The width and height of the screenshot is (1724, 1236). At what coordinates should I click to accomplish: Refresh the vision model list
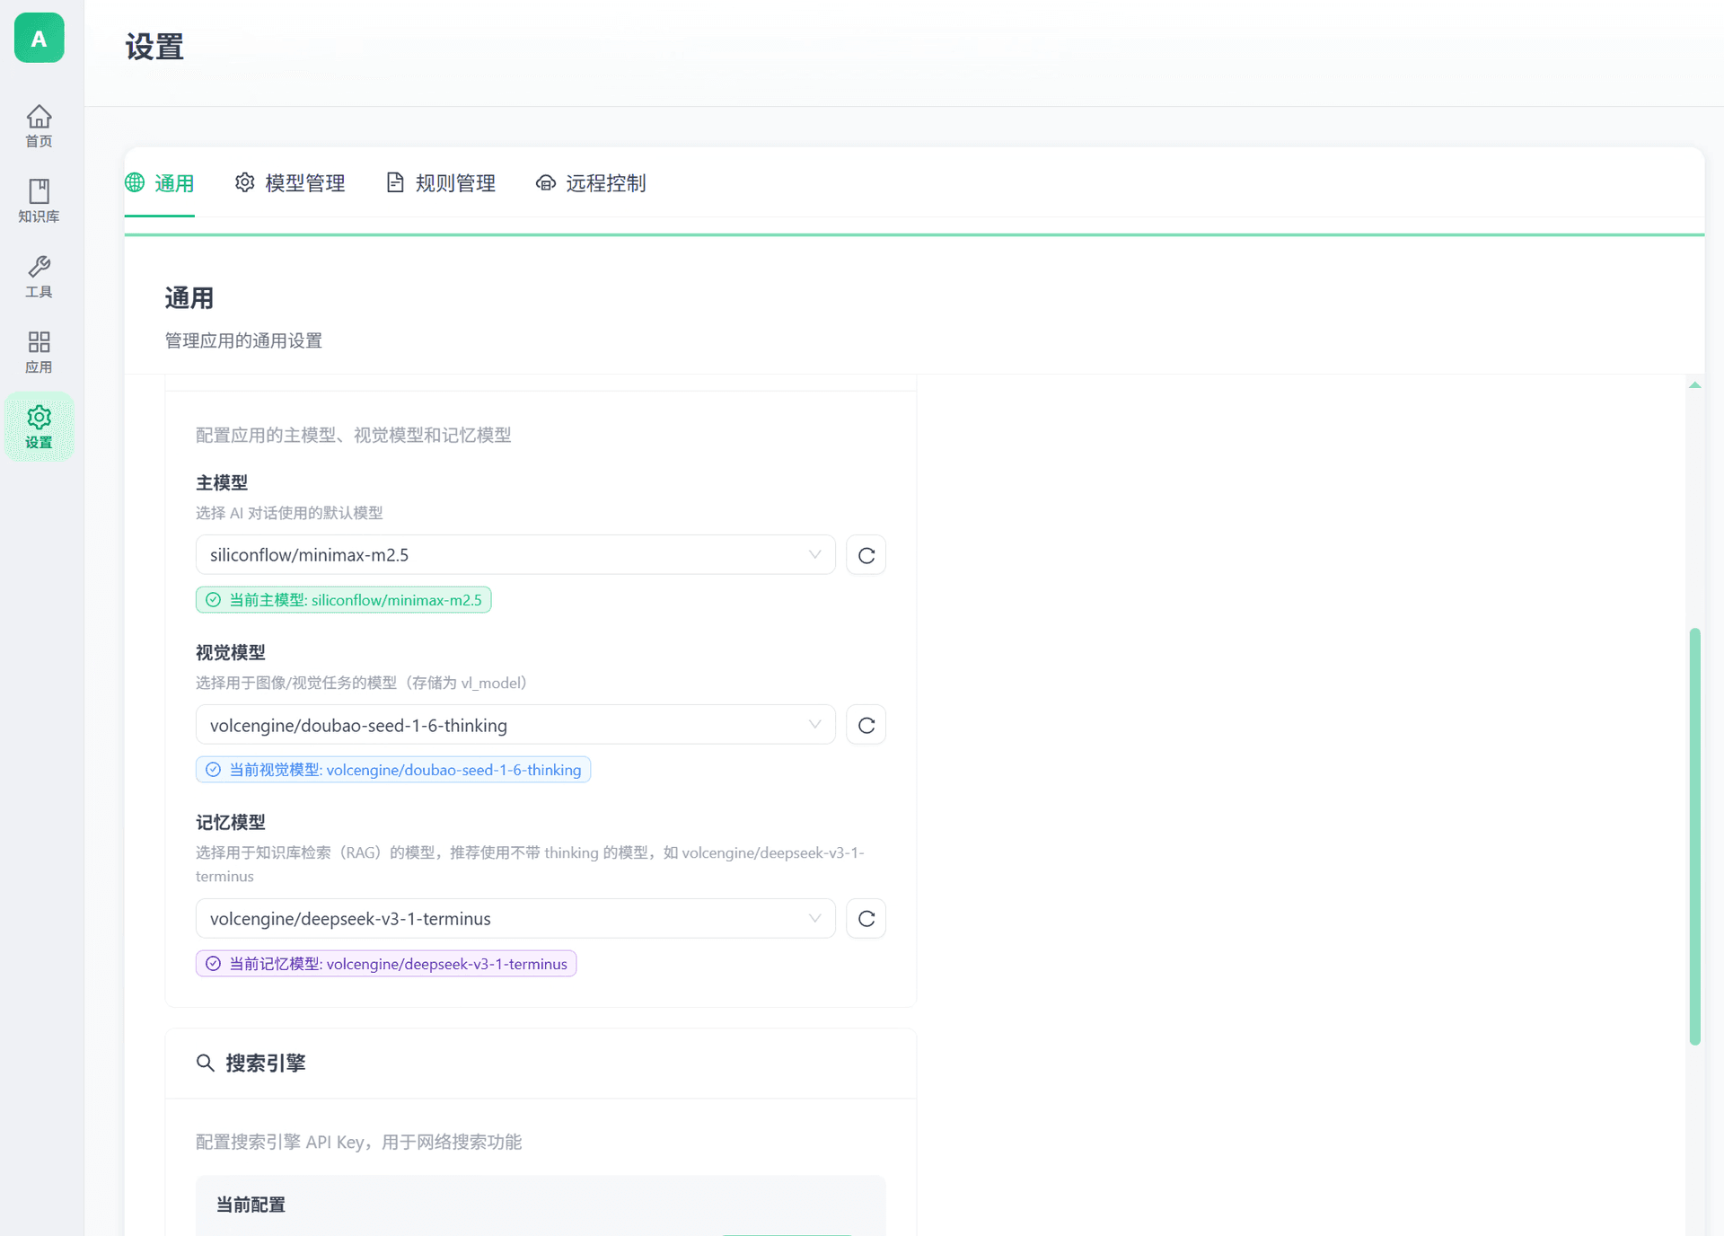(x=866, y=725)
